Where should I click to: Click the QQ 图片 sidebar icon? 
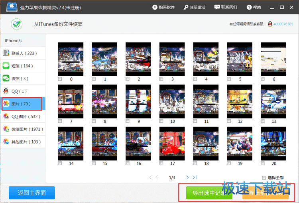pyautogui.click(x=6, y=116)
